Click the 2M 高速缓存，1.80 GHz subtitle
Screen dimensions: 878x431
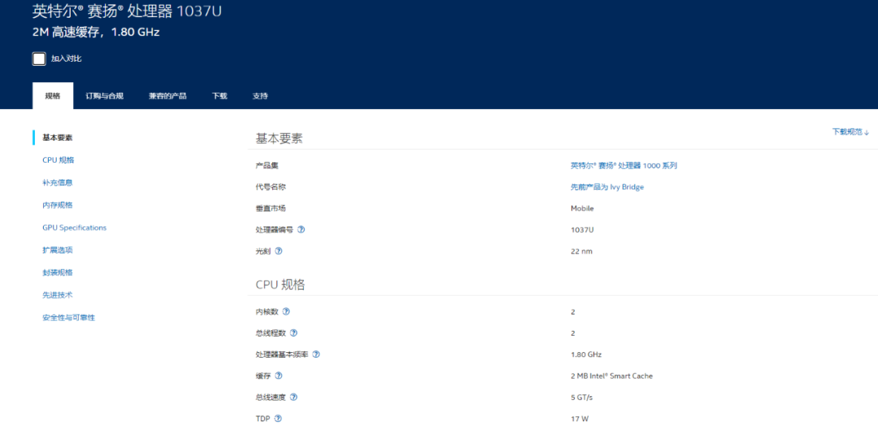click(96, 32)
